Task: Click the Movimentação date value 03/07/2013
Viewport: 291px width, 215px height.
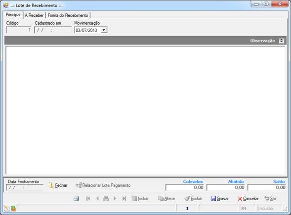Action: pos(86,30)
